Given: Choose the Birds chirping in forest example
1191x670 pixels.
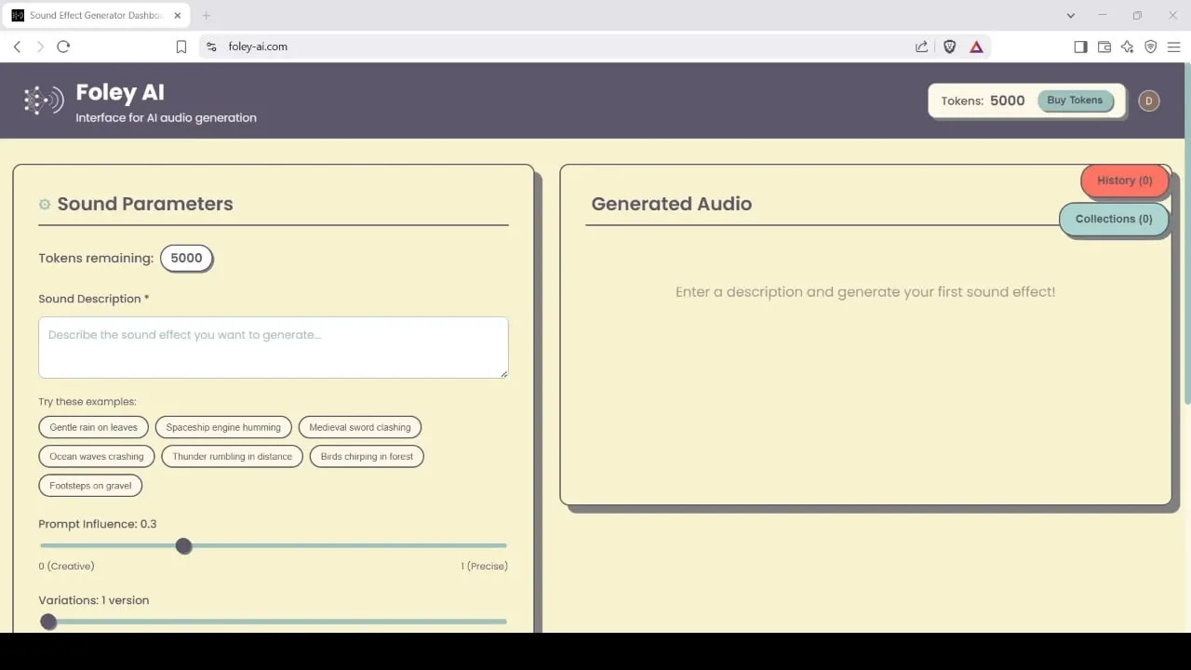Looking at the screenshot, I should tap(367, 457).
